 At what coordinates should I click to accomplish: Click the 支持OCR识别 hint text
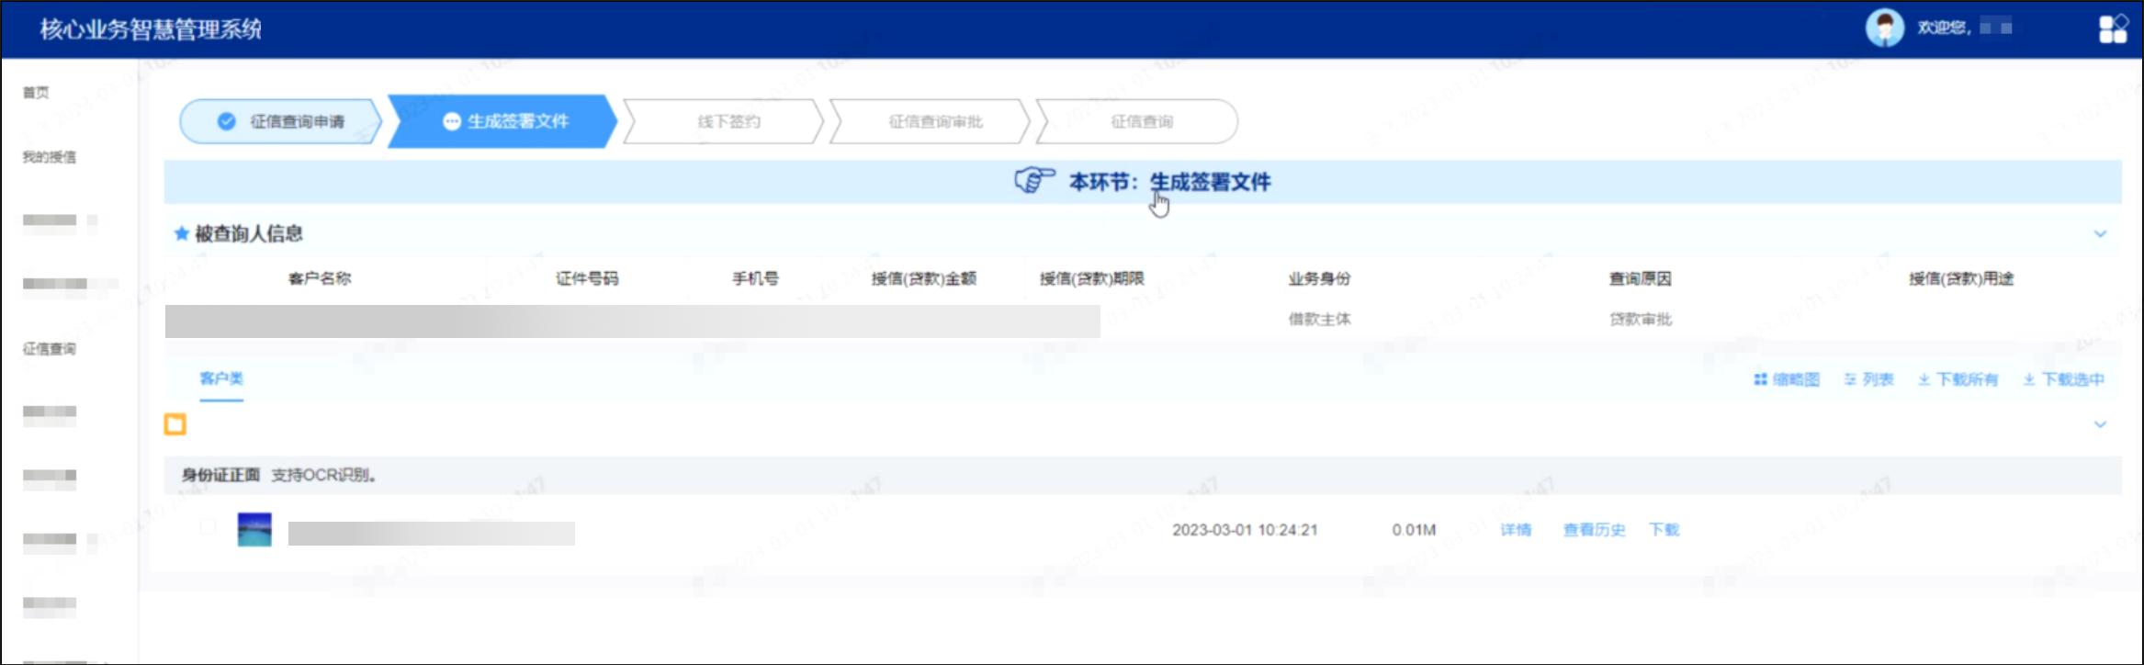[323, 475]
